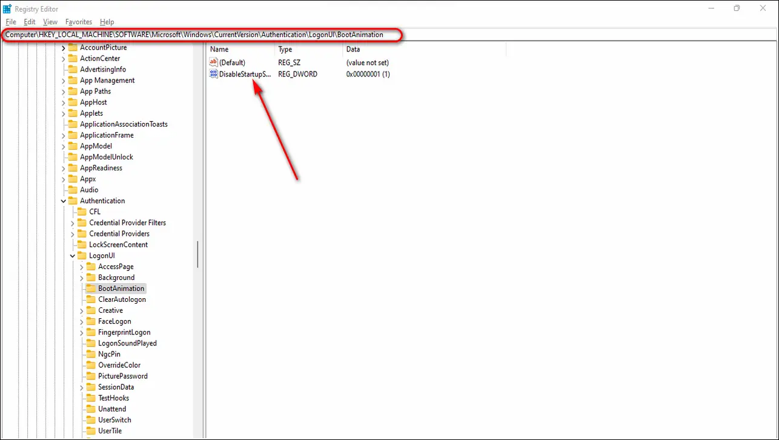Viewport: 779px width, 440px height.
Task: Click the '0x00000001 (1)' data value
Action: pos(368,74)
